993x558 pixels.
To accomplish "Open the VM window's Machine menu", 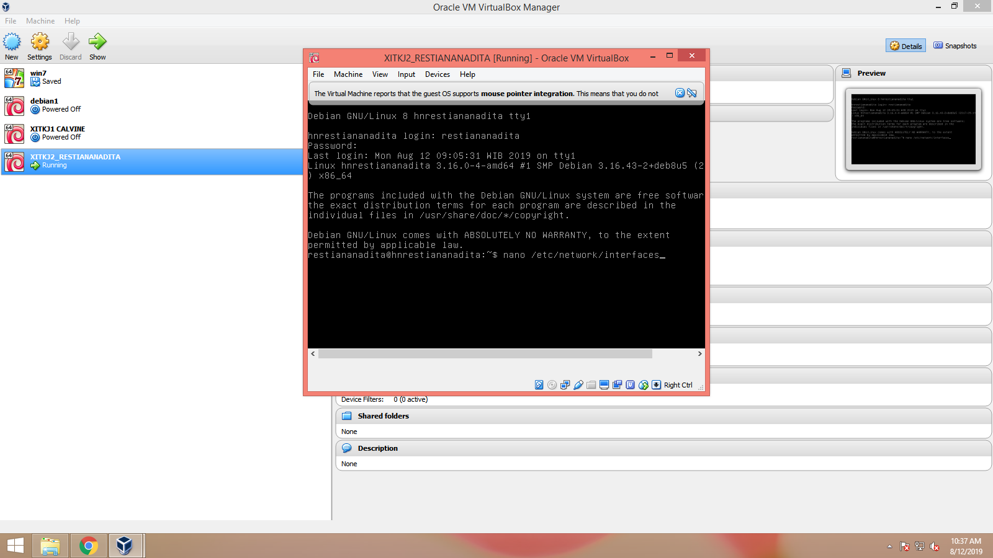I will [348, 74].
